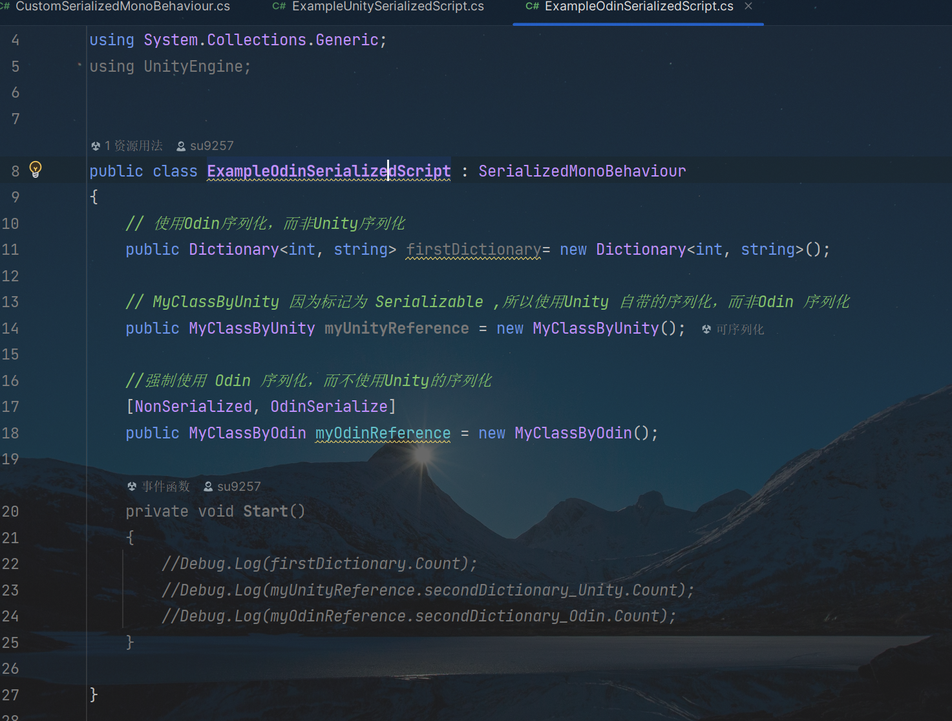Click commented secondDictionary_Unity.Count line

[x=428, y=590]
